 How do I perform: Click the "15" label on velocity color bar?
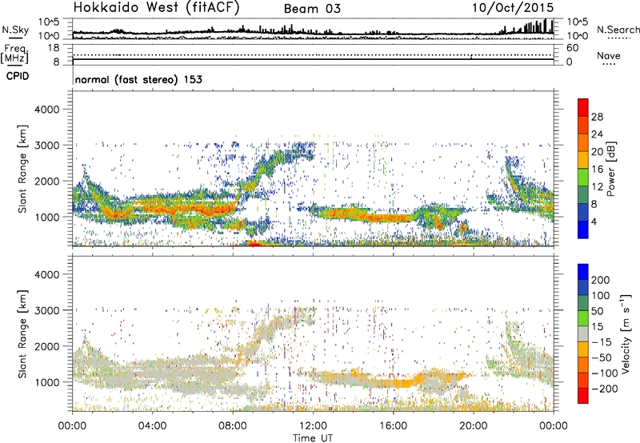597,327
